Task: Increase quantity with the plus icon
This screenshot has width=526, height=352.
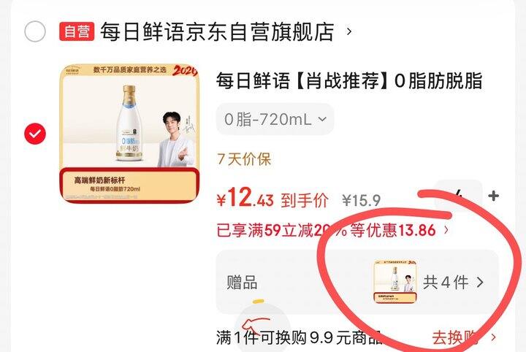Action: pyautogui.click(x=493, y=196)
